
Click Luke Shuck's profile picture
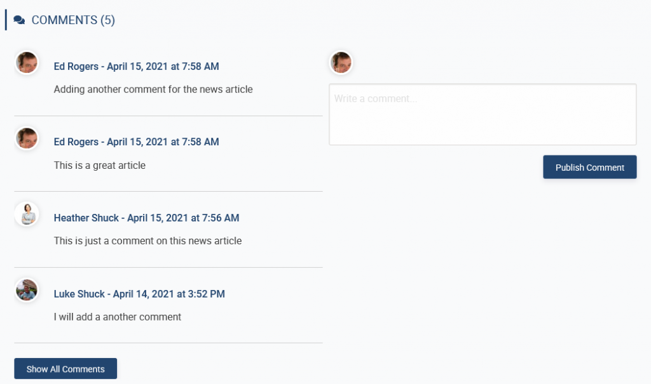[x=27, y=291]
